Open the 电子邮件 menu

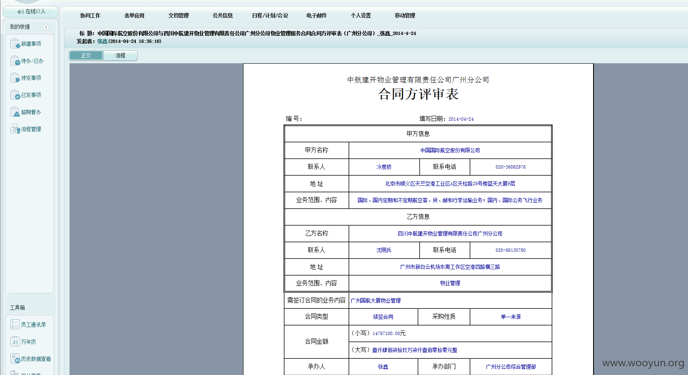tap(317, 15)
